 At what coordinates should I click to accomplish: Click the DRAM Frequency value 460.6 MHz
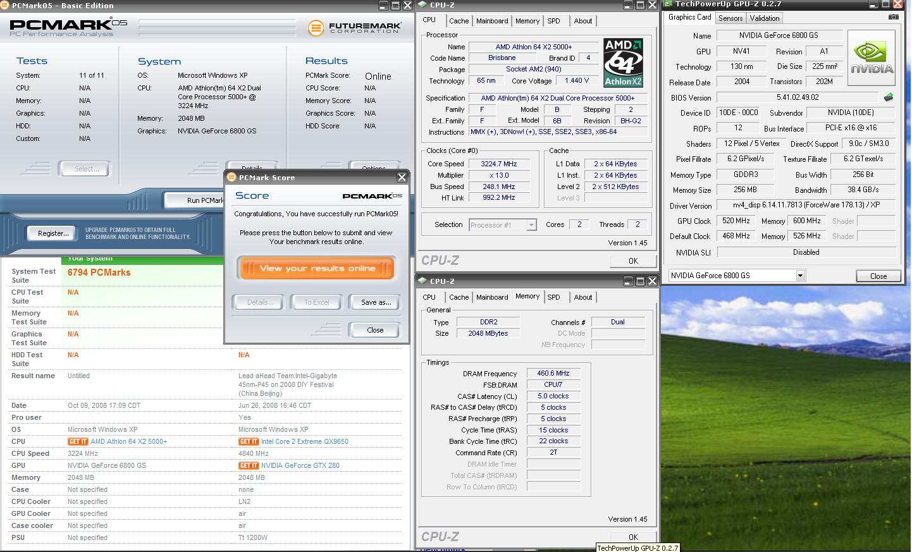click(553, 374)
